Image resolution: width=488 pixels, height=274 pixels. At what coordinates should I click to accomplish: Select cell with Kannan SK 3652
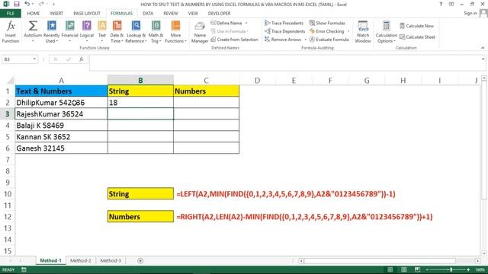point(61,137)
